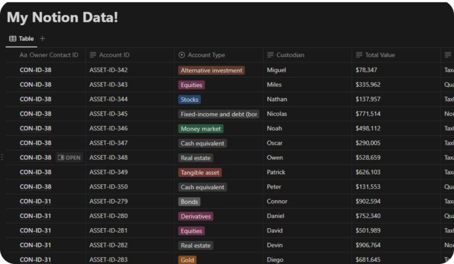Open the CON-ID-31 page for ASSET-ID-279

coord(35,202)
